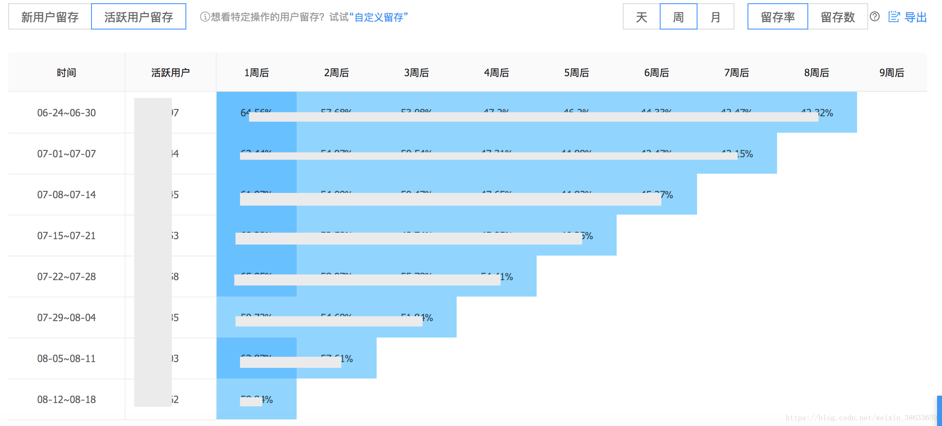
Task: Click the 1周后 column header
Action: (256, 72)
